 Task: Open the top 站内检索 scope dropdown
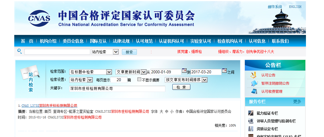[105, 52]
